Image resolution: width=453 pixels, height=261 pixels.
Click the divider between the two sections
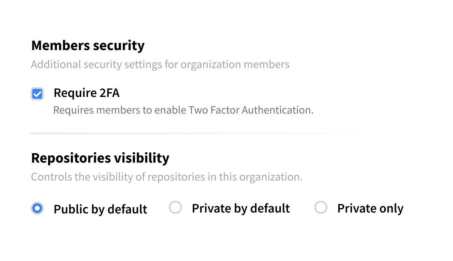click(x=210, y=132)
